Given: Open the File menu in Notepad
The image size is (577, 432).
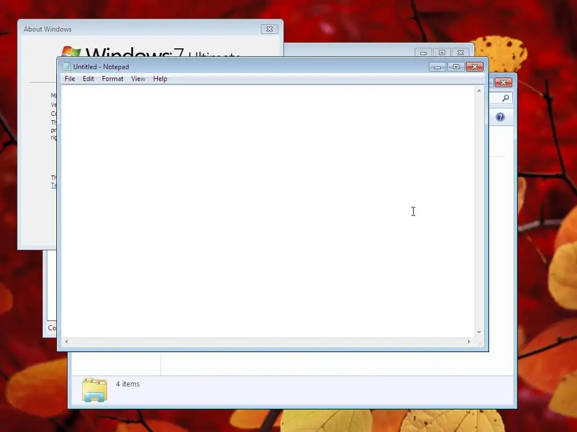Looking at the screenshot, I should pos(70,79).
